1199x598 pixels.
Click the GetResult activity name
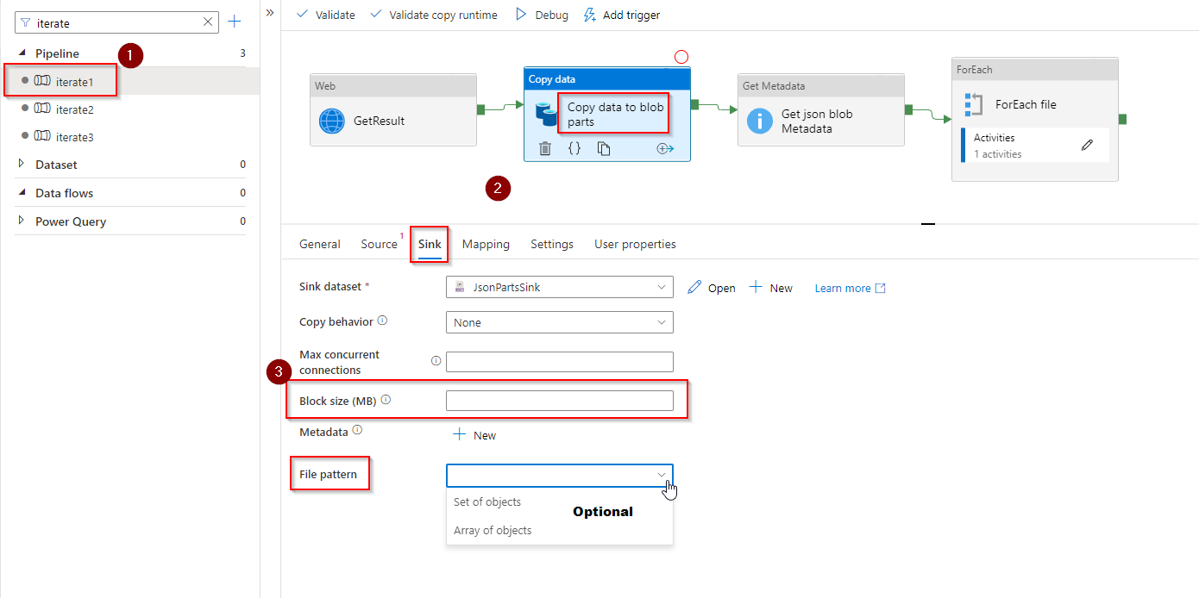379,121
